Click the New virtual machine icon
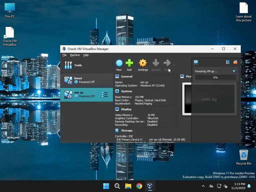Image resolution: width=256 pixels, height=192 pixels. tap(119, 63)
